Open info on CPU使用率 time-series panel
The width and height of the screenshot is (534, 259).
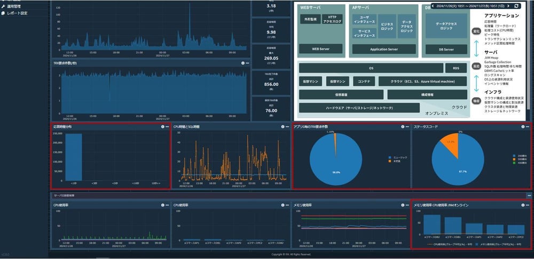click(162, 205)
